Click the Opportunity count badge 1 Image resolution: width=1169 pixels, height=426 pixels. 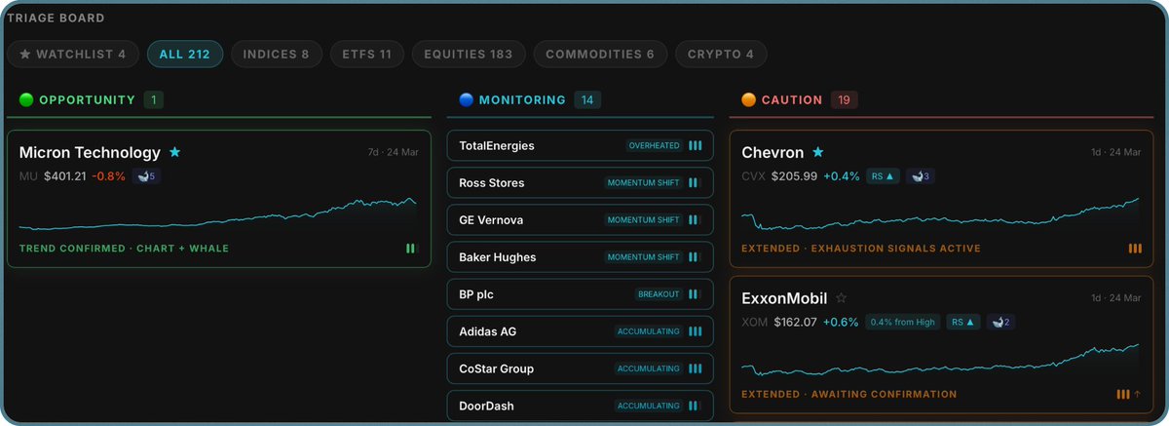(154, 99)
